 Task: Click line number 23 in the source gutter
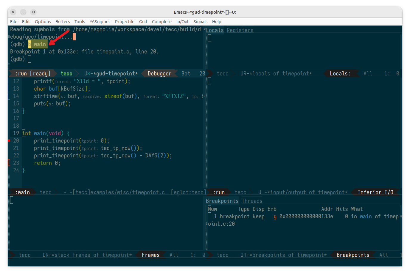(x=16, y=163)
